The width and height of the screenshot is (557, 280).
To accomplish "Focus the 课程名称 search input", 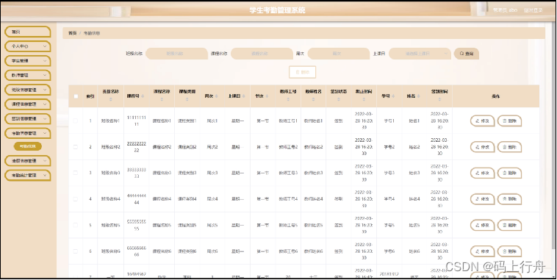I will click(x=262, y=54).
